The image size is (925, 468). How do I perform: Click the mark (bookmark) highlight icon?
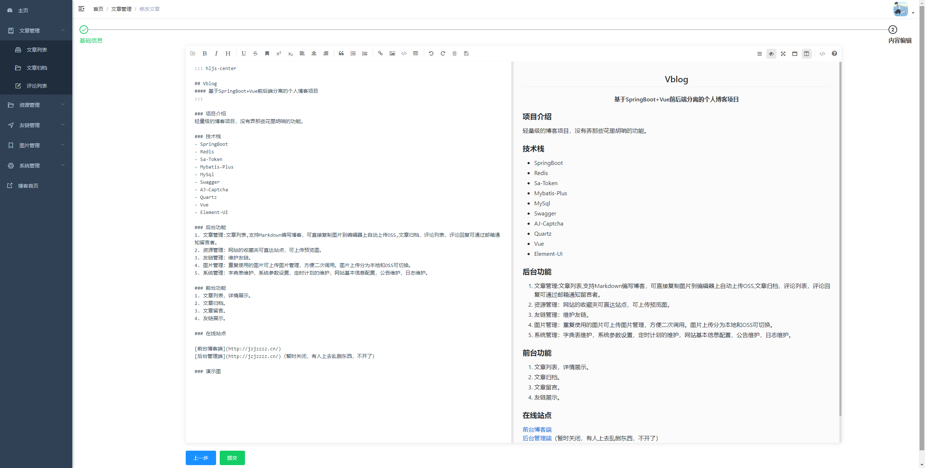pos(267,53)
